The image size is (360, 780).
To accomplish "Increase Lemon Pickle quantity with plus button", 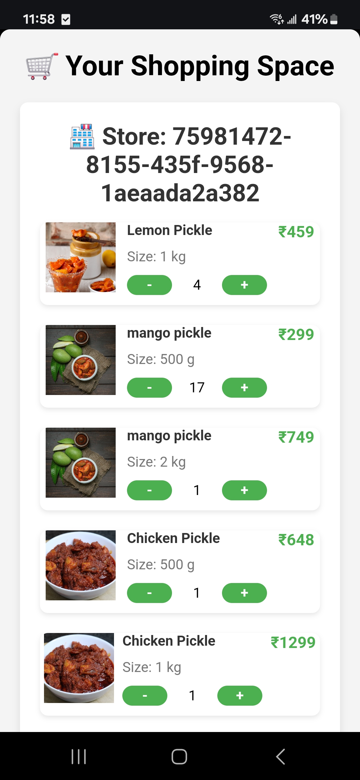I will pyautogui.click(x=244, y=285).
